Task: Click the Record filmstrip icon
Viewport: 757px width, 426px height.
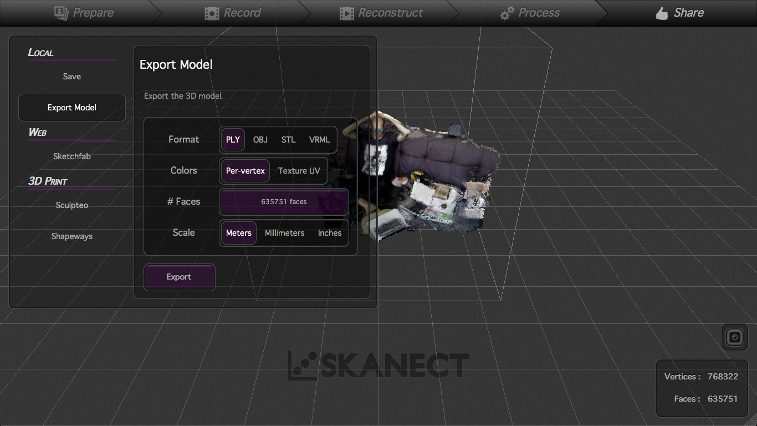Action: click(x=211, y=12)
